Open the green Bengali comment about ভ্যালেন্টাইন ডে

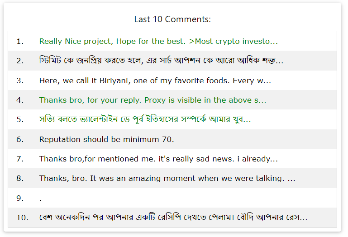pos(145,119)
